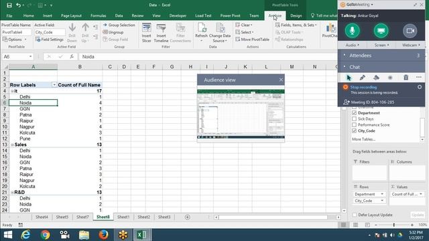Check the Sick Days field checkbox
Screen dimensions: 429x241
(355, 119)
